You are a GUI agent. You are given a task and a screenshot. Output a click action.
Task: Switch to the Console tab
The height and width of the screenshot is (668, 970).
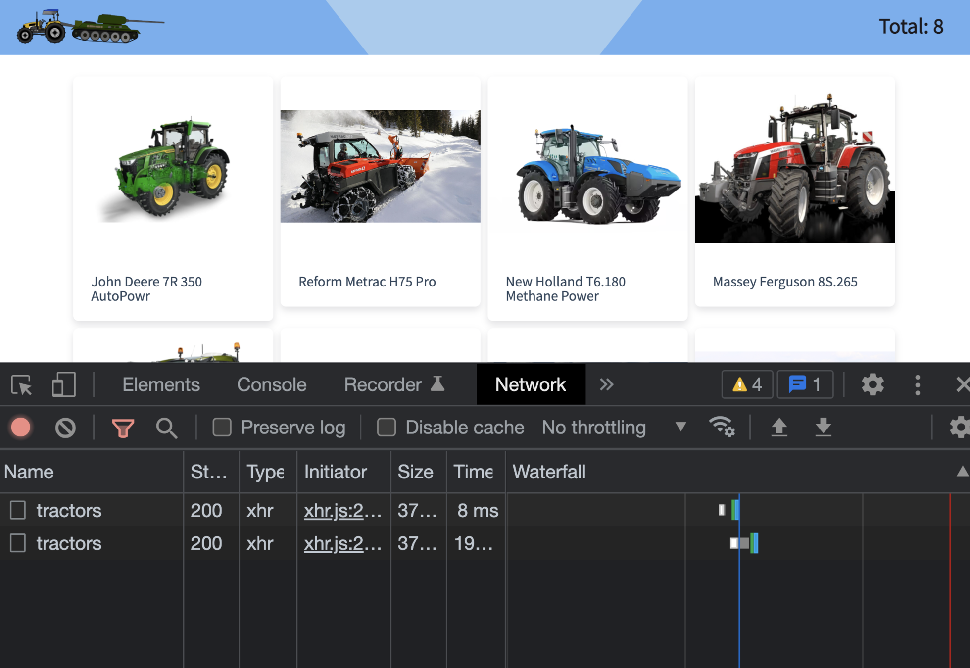coord(272,384)
